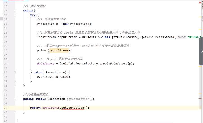
Task: Click the dataSource field on line 29
Action: [x=46, y=64]
